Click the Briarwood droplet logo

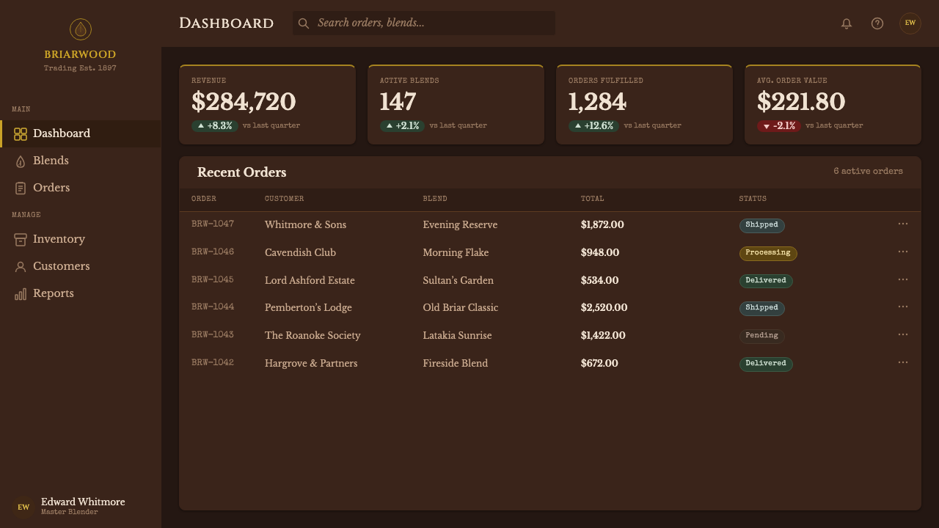tap(81, 29)
